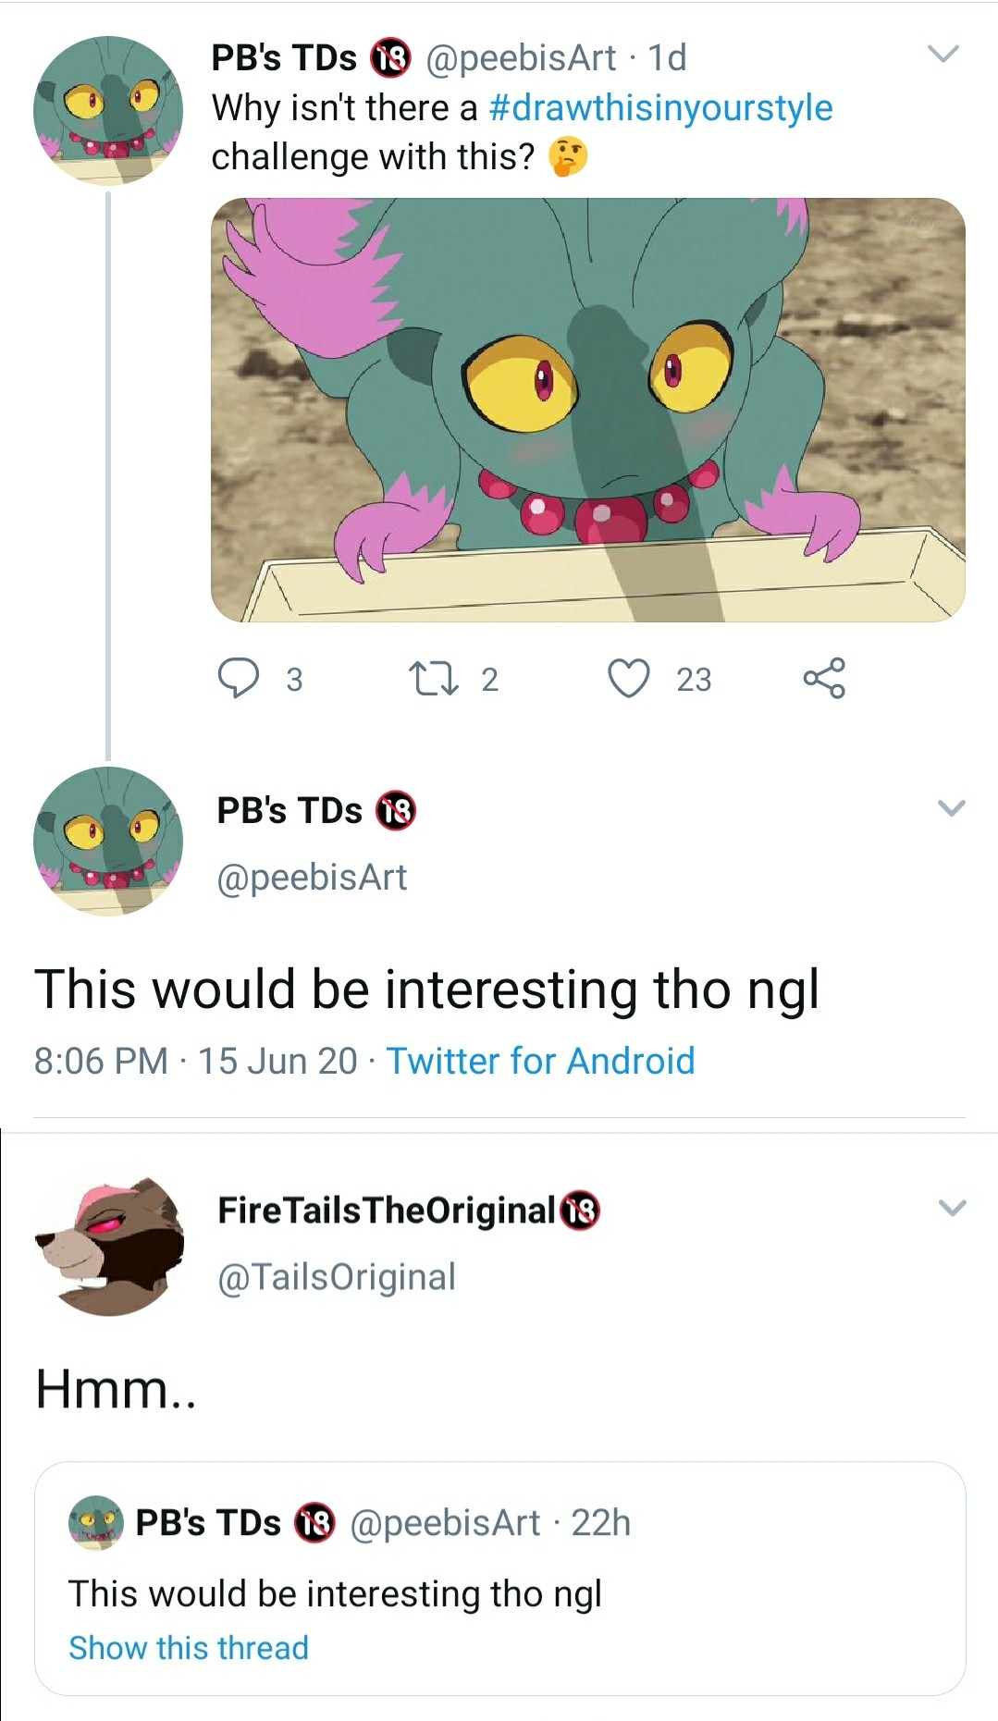Tap the share icon under the image
The image size is (998, 1721).
[x=823, y=678]
